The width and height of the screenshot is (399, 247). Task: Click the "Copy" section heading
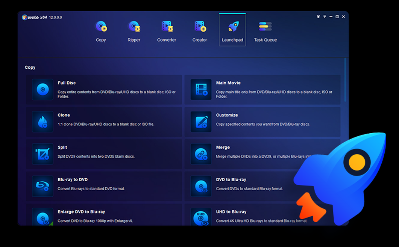tap(30, 67)
